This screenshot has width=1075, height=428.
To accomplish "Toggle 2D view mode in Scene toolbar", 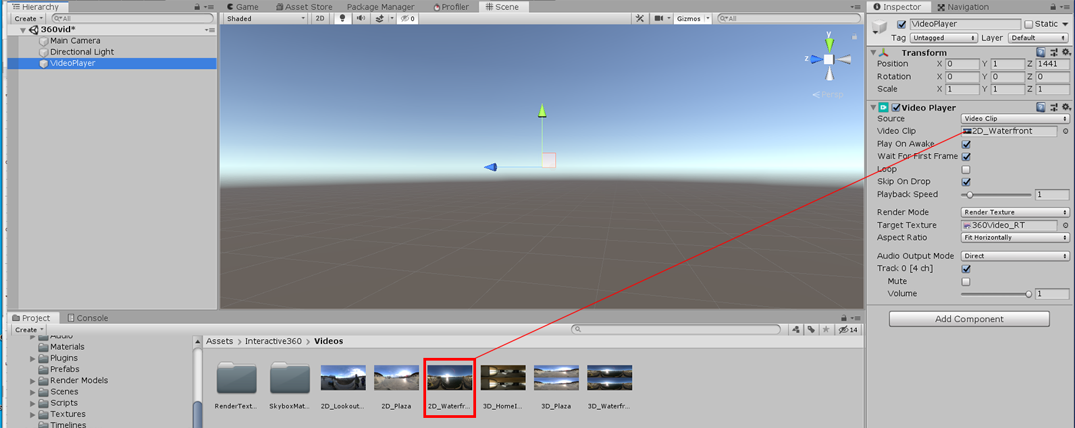I will tap(320, 18).
